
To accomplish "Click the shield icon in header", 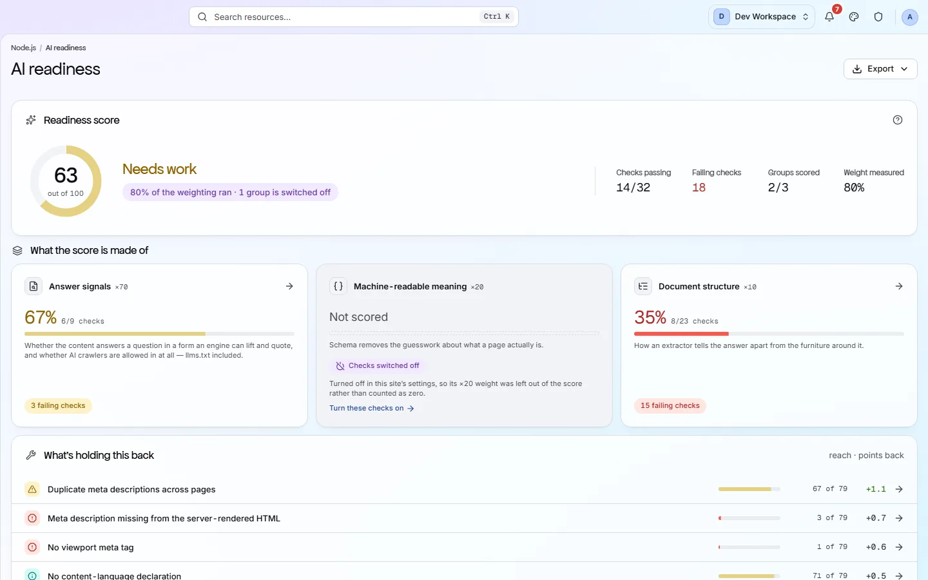I will (878, 17).
